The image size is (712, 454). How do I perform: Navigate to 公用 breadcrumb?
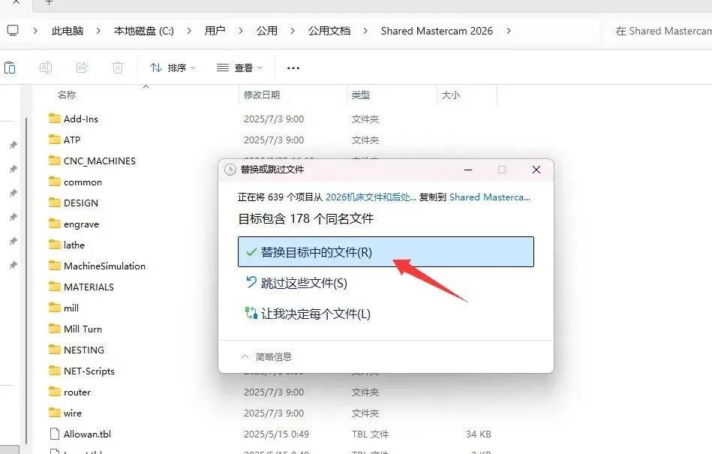tap(266, 31)
